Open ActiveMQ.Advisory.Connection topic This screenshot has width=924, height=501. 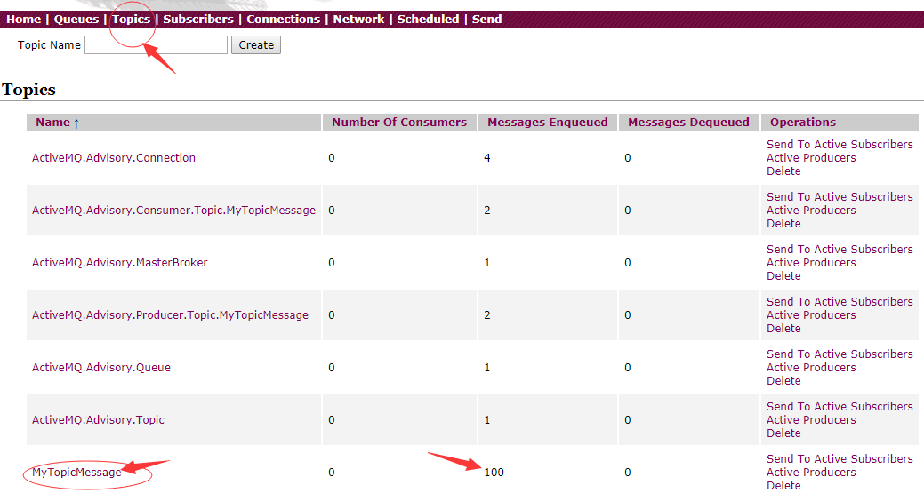click(x=114, y=158)
